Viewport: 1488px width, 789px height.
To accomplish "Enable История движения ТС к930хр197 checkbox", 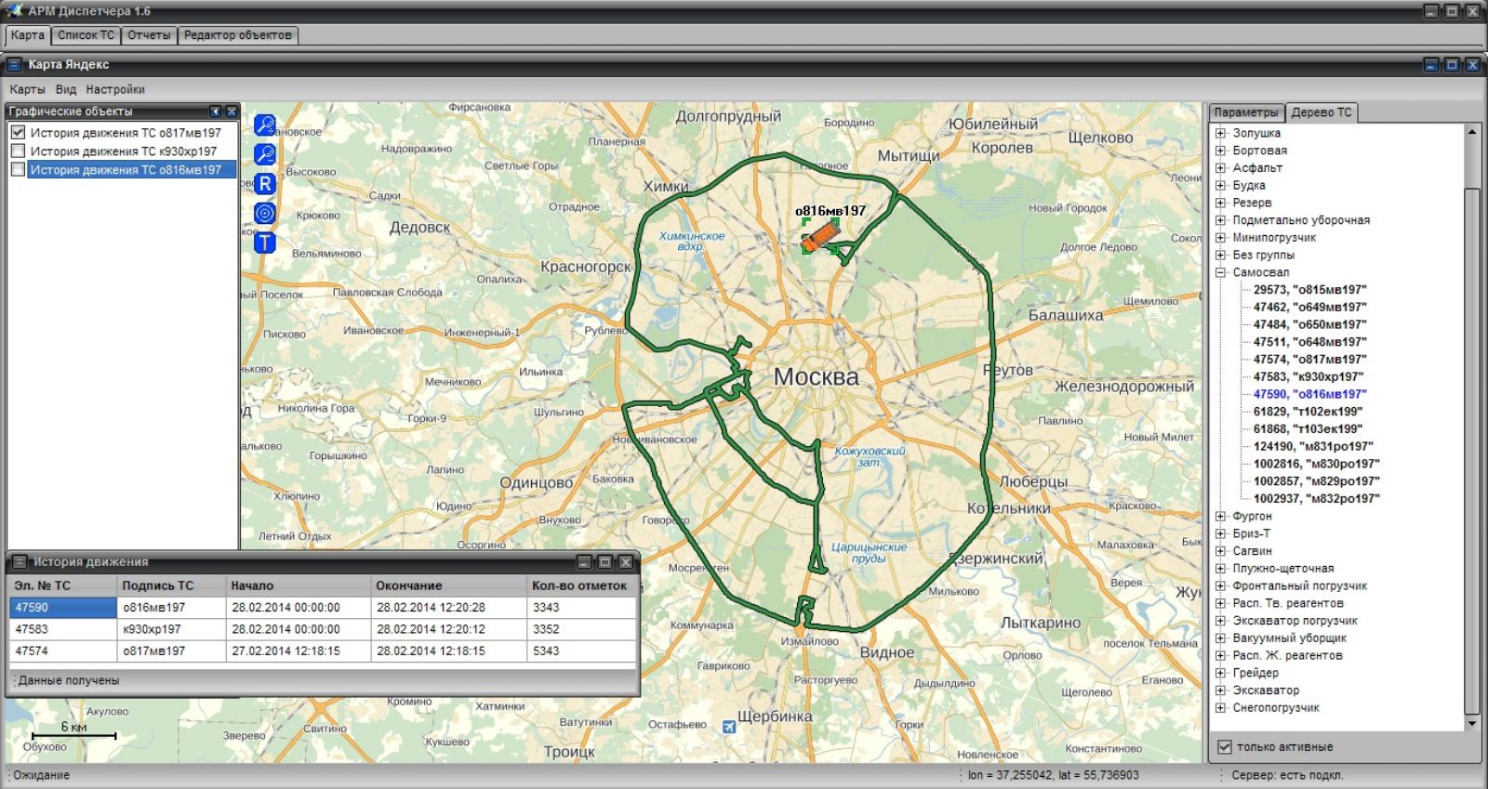I will (18, 151).
